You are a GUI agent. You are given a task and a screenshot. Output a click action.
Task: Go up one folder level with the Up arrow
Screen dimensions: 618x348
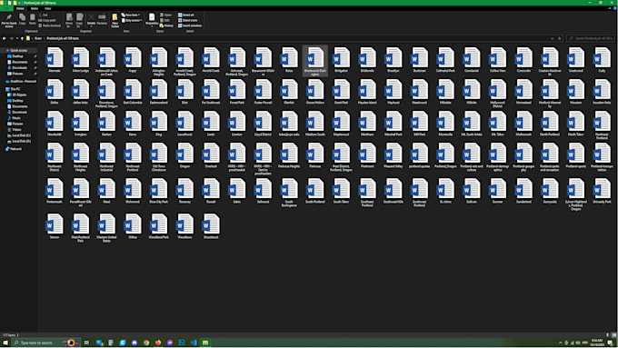[22, 38]
